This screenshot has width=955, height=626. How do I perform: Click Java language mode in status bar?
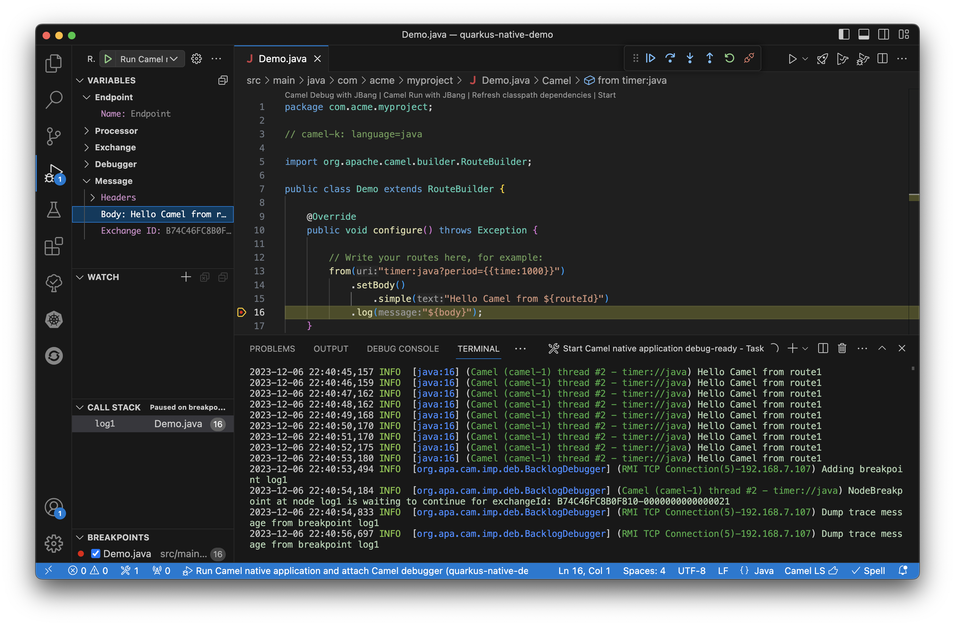pos(763,571)
